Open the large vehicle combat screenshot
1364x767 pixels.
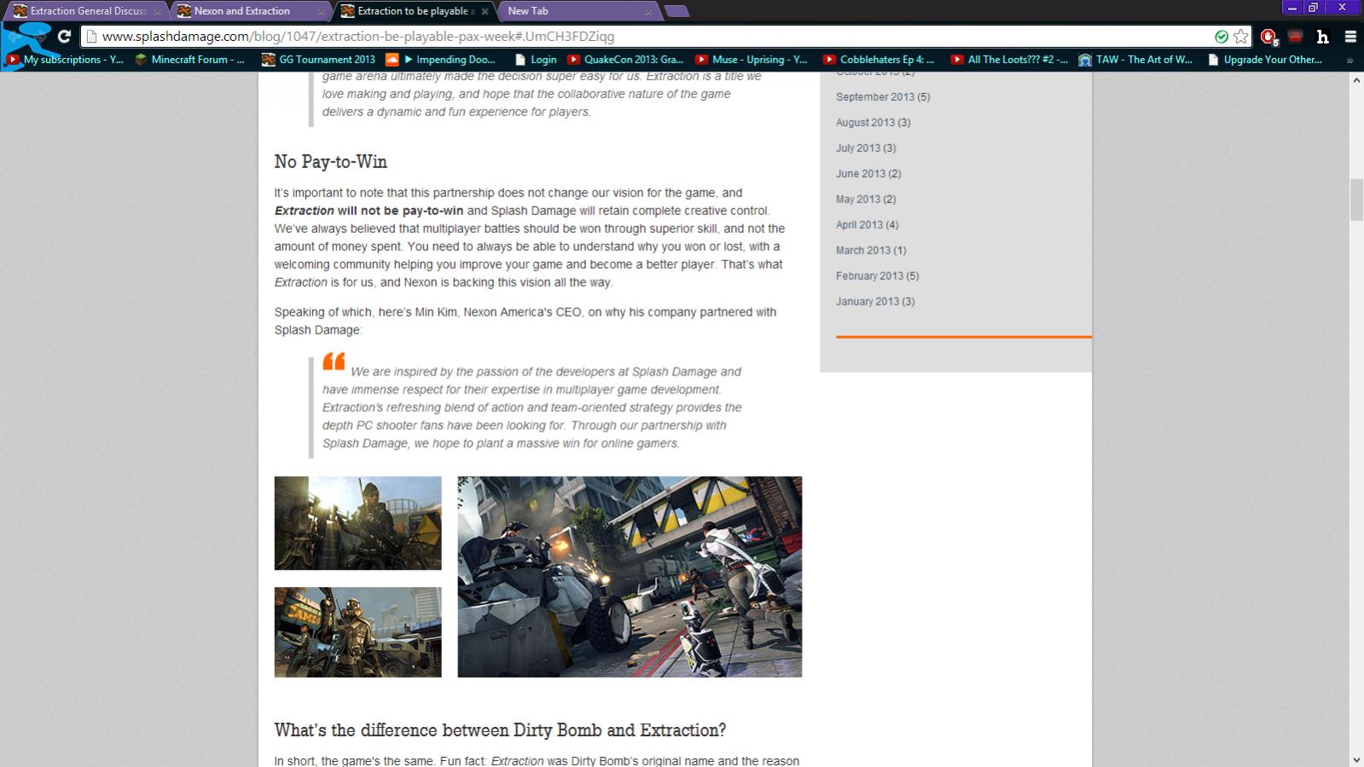[x=630, y=577]
